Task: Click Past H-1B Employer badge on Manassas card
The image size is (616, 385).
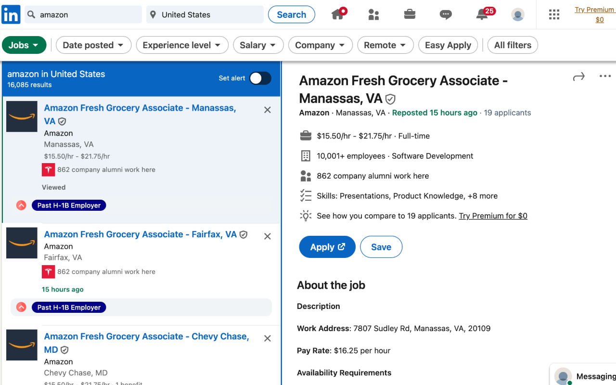Action: coord(69,205)
